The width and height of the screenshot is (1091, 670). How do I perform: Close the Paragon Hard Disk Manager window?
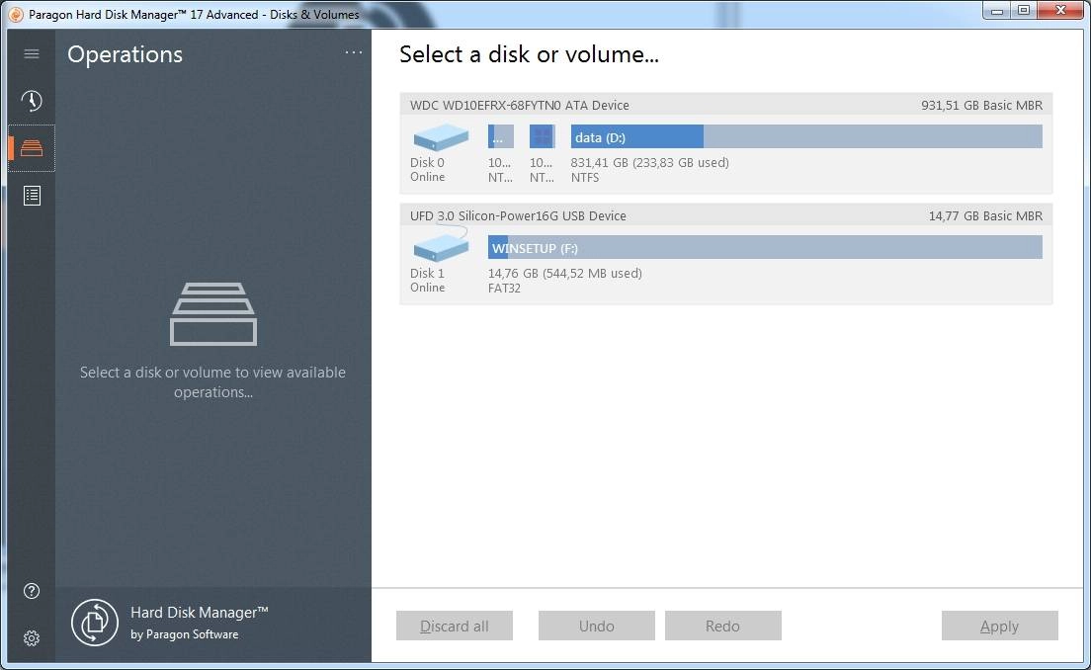point(1061,11)
